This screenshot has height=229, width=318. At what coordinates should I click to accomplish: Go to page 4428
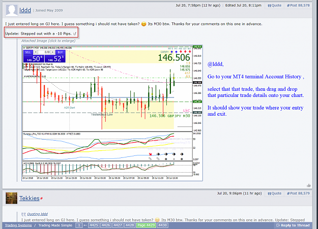[130, 225]
